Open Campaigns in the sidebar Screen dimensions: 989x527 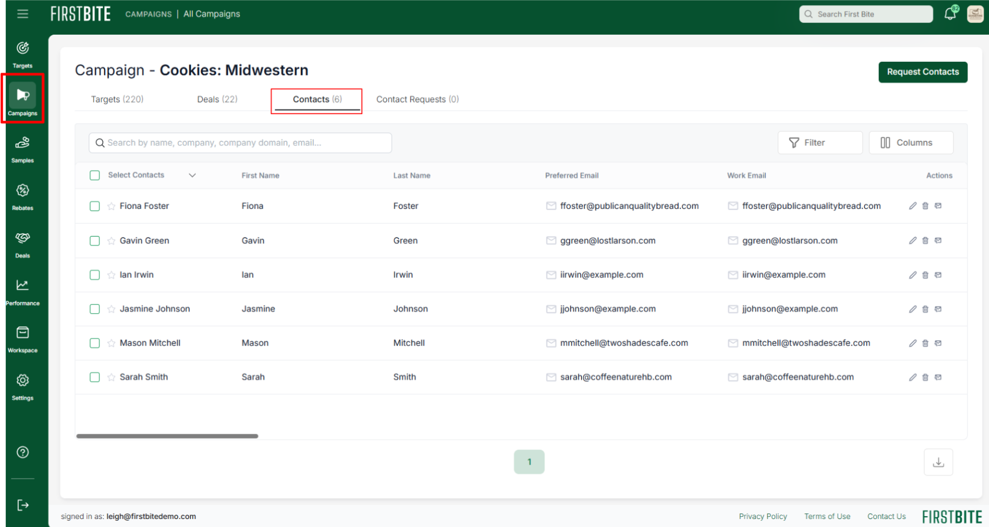[23, 99]
